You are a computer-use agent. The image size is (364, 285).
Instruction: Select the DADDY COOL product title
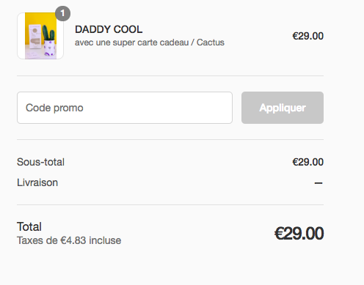click(x=109, y=29)
